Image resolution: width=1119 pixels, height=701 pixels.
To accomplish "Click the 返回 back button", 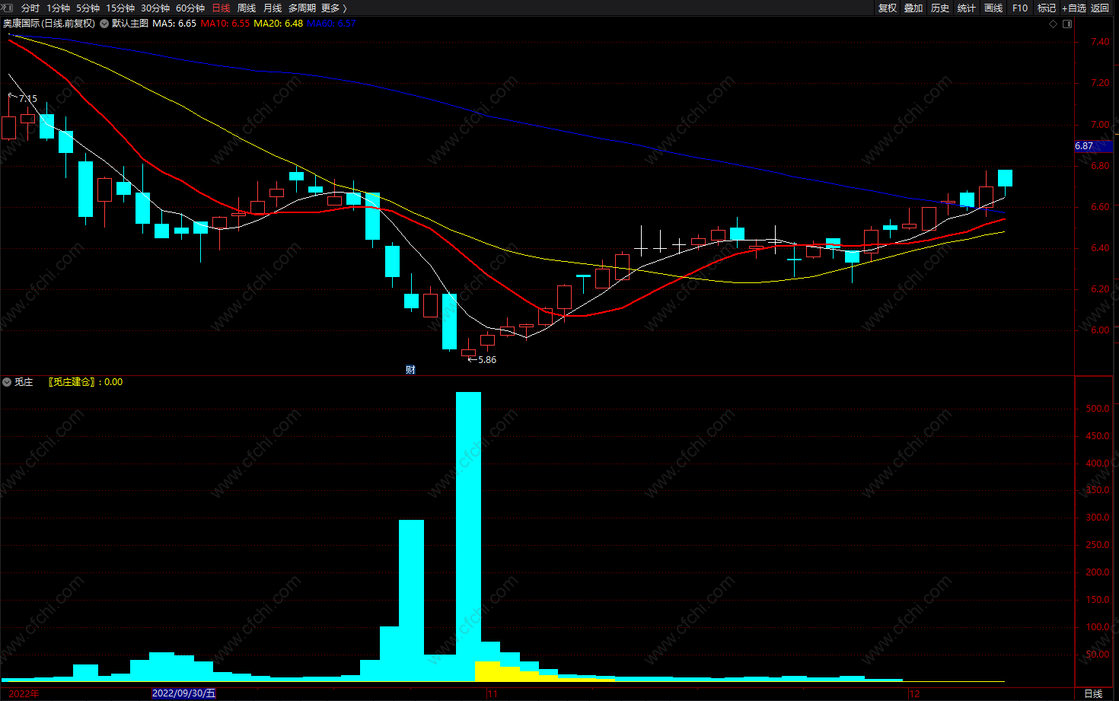I will click(1100, 8).
